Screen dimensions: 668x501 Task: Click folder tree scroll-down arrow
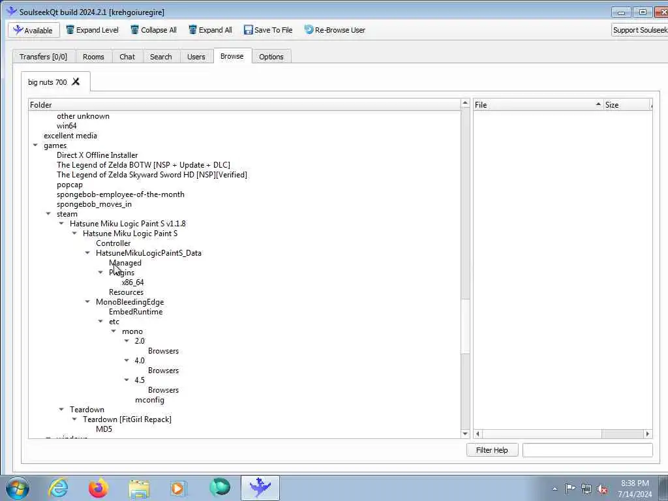click(x=465, y=434)
